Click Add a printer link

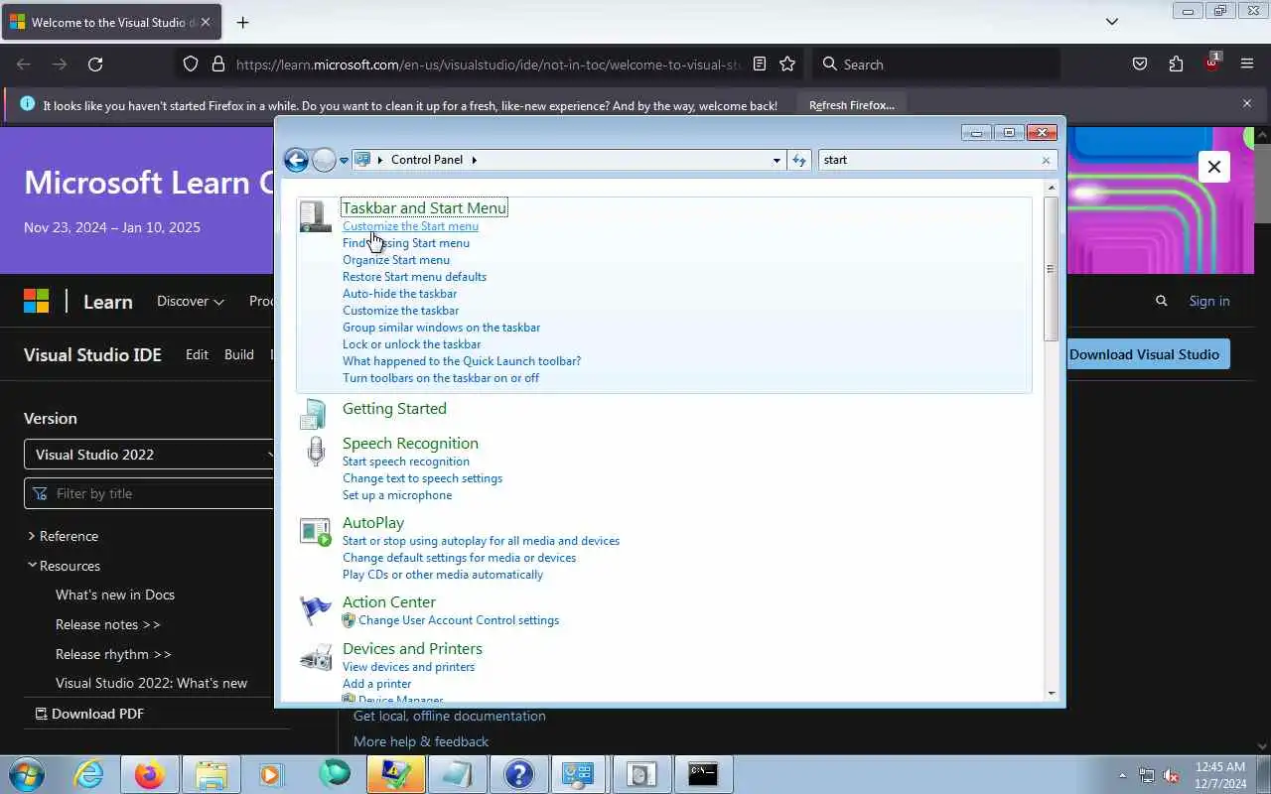(x=376, y=684)
